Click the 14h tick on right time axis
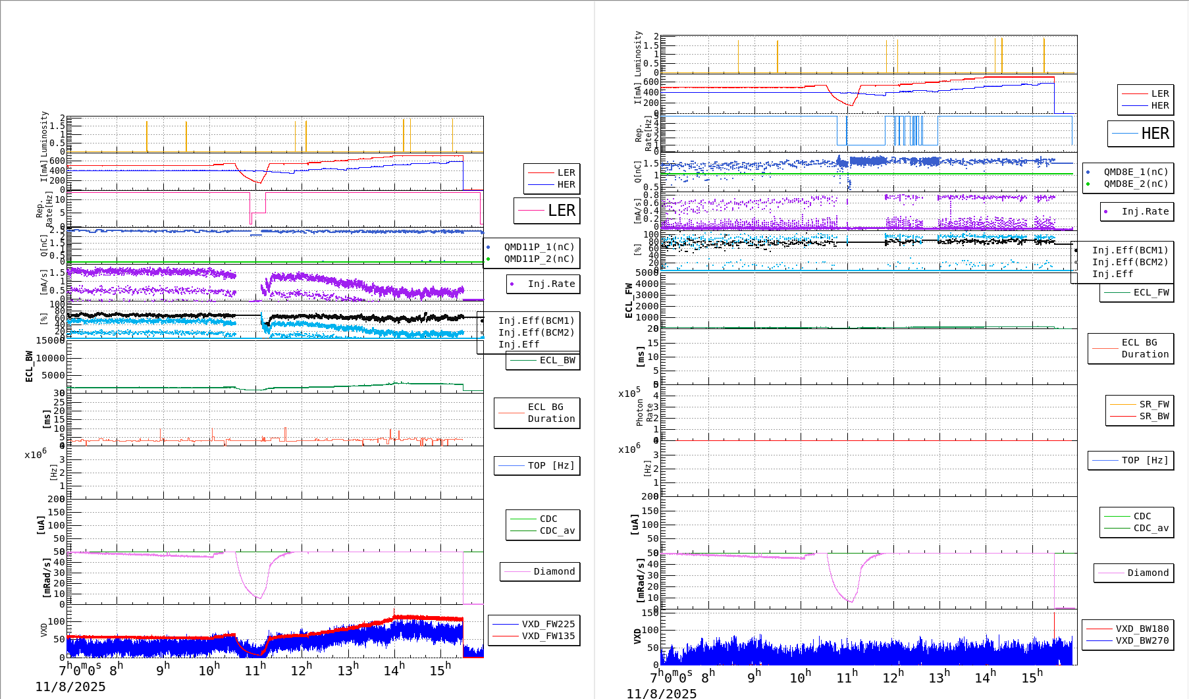 [x=986, y=677]
